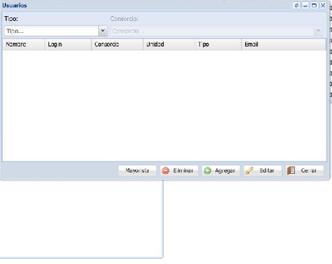Click the Consorcio combo box field

pyautogui.click(x=212, y=31)
